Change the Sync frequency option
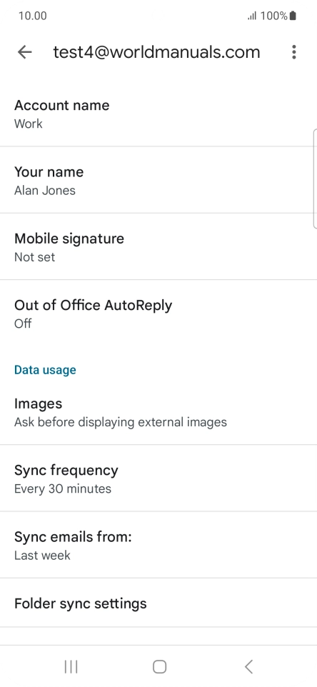Viewport: 317px width, 687px height. 158,478
